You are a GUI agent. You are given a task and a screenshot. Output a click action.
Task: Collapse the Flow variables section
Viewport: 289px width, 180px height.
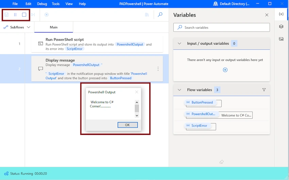click(179, 90)
